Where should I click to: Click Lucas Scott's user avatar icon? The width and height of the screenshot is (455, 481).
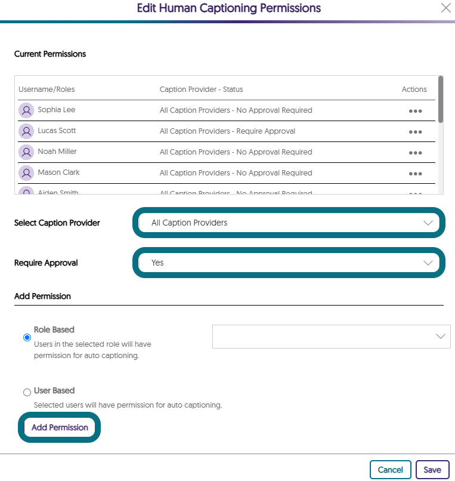click(26, 131)
